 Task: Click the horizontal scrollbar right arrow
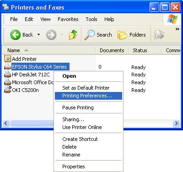(176, 123)
